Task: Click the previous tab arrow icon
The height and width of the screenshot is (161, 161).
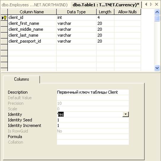Action: pos(146,4)
